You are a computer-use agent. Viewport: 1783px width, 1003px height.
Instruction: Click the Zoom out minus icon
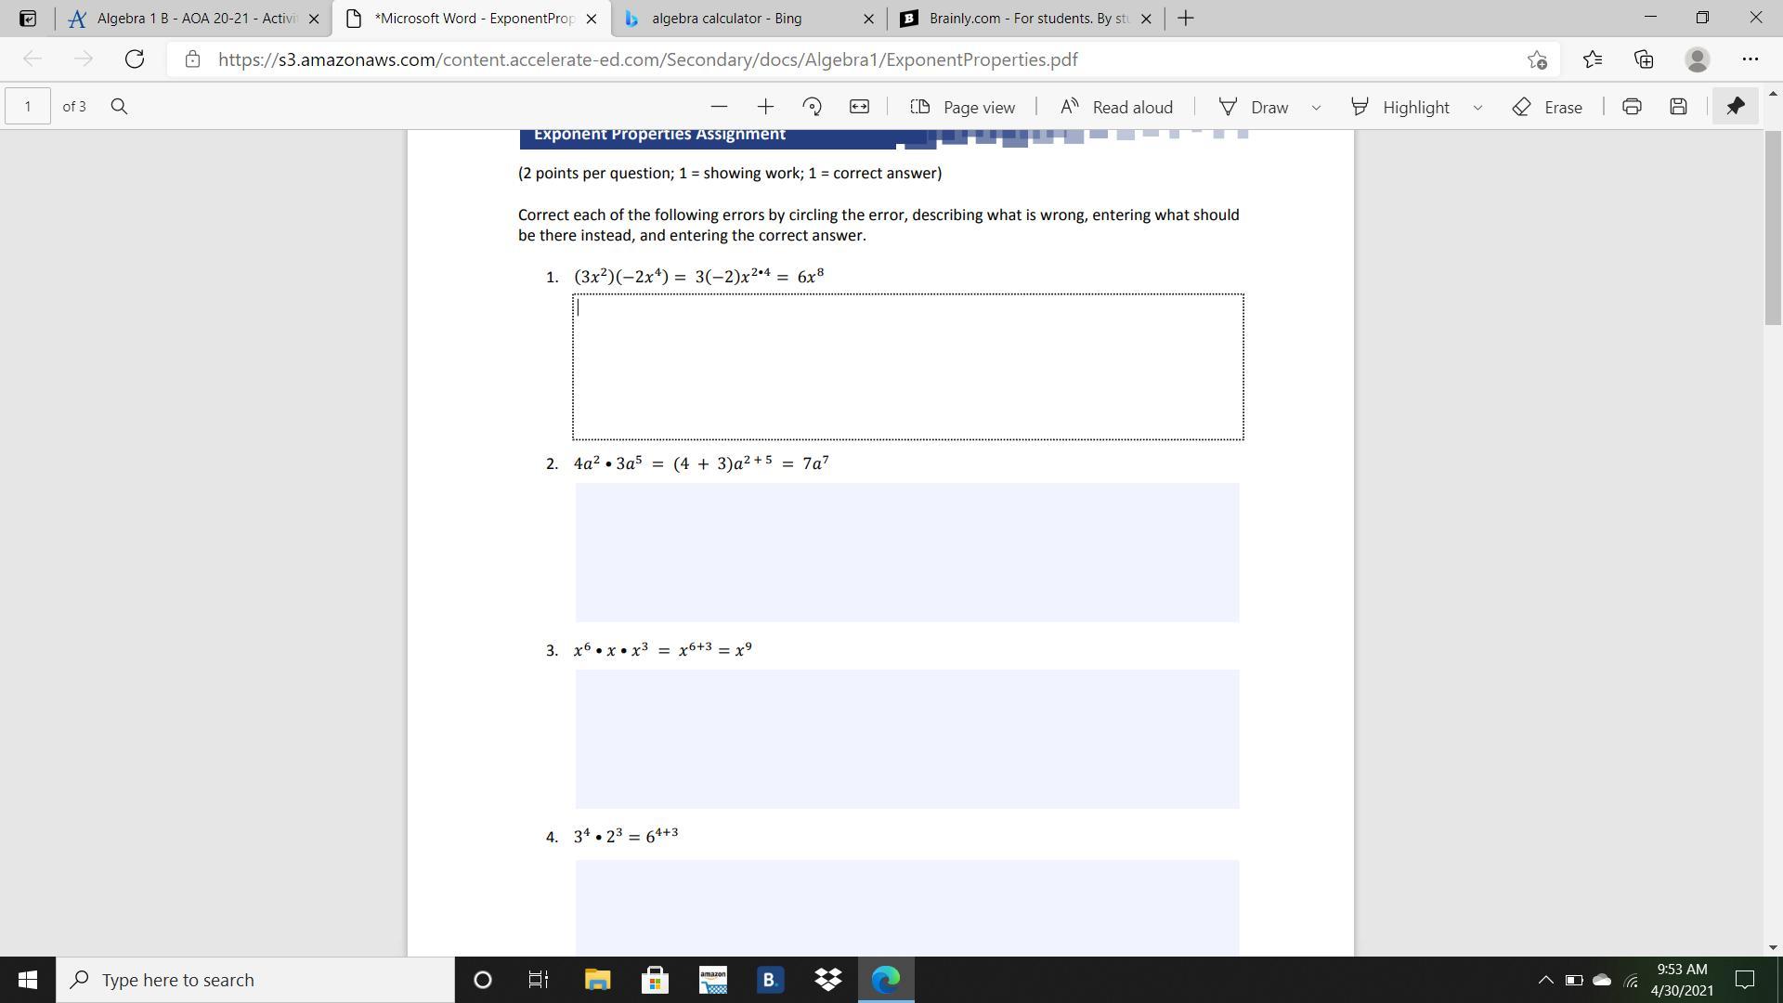(718, 107)
